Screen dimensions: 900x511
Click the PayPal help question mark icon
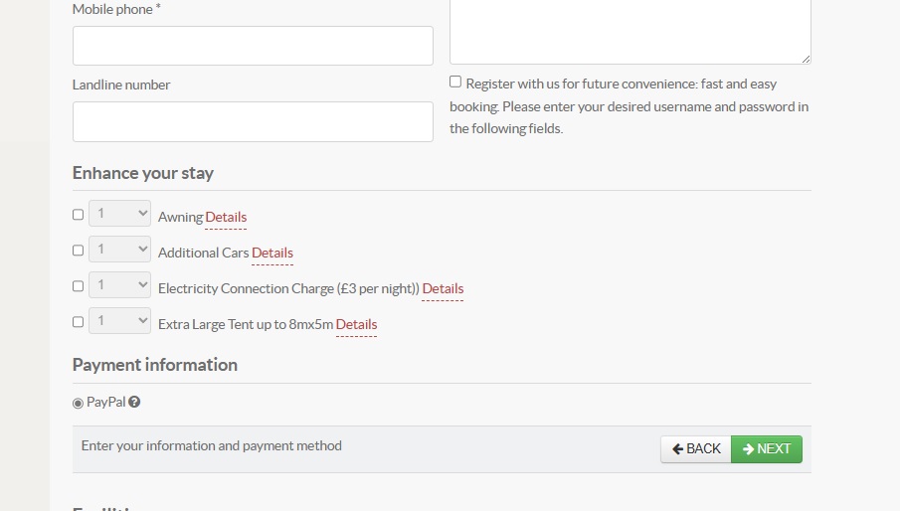tap(134, 403)
